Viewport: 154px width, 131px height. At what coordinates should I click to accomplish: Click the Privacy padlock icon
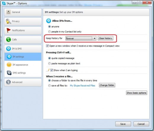[8, 21]
